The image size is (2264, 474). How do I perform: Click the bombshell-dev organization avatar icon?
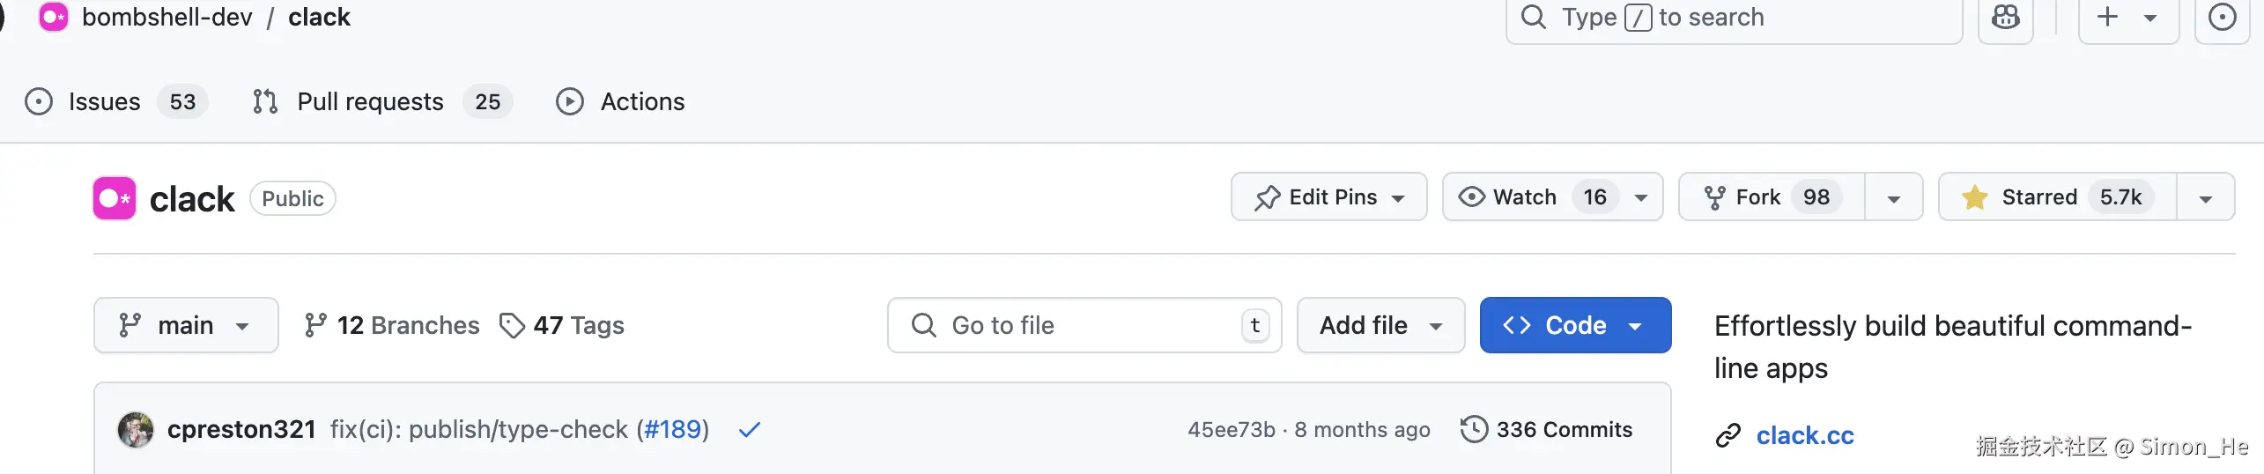click(53, 17)
